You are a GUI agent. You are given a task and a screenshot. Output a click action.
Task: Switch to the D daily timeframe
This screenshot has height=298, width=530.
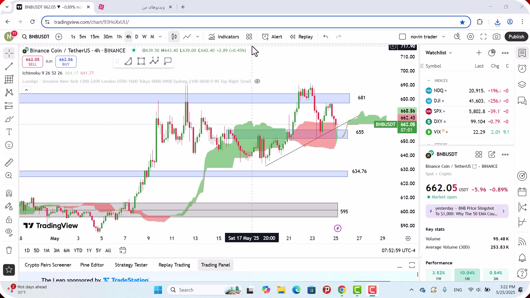[x=137, y=37]
